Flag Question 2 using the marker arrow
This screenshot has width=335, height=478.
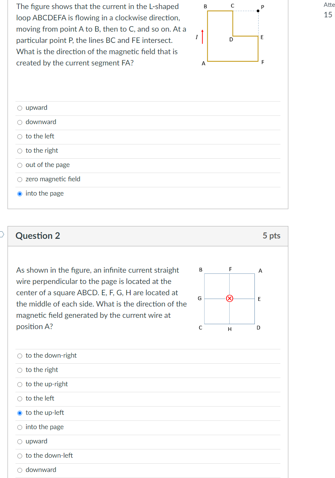(1, 234)
